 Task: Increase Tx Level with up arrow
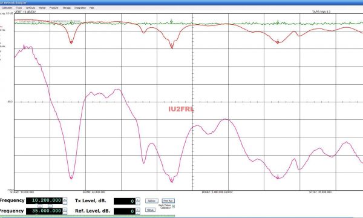pyautogui.click(x=138, y=199)
